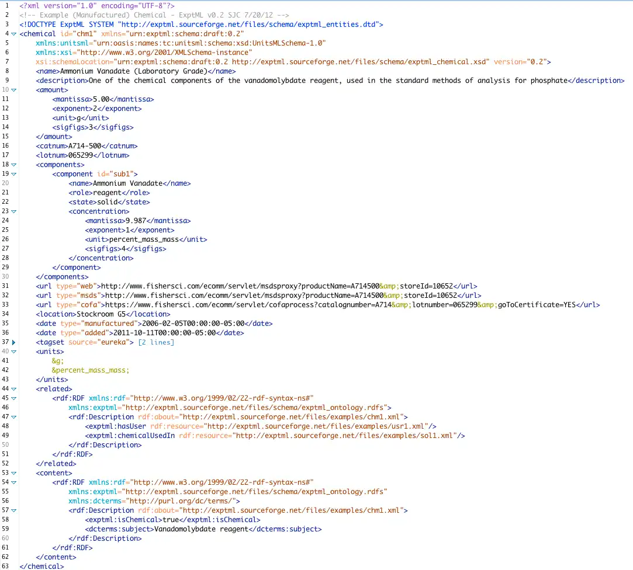Collapse the components fold on line 18
The height and width of the screenshot is (570, 633).
click(13, 165)
